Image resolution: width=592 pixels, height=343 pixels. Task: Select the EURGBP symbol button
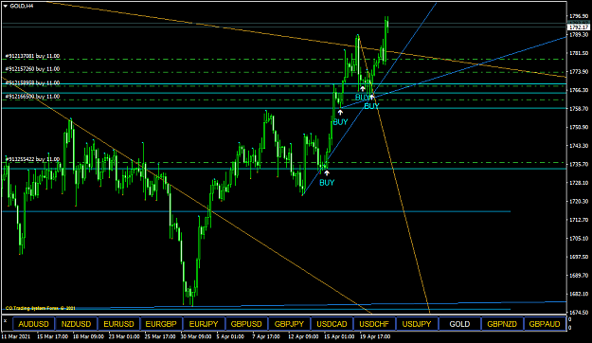(161, 324)
